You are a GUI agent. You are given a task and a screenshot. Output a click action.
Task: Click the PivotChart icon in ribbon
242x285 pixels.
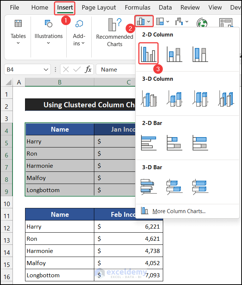click(x=226, y=23)
